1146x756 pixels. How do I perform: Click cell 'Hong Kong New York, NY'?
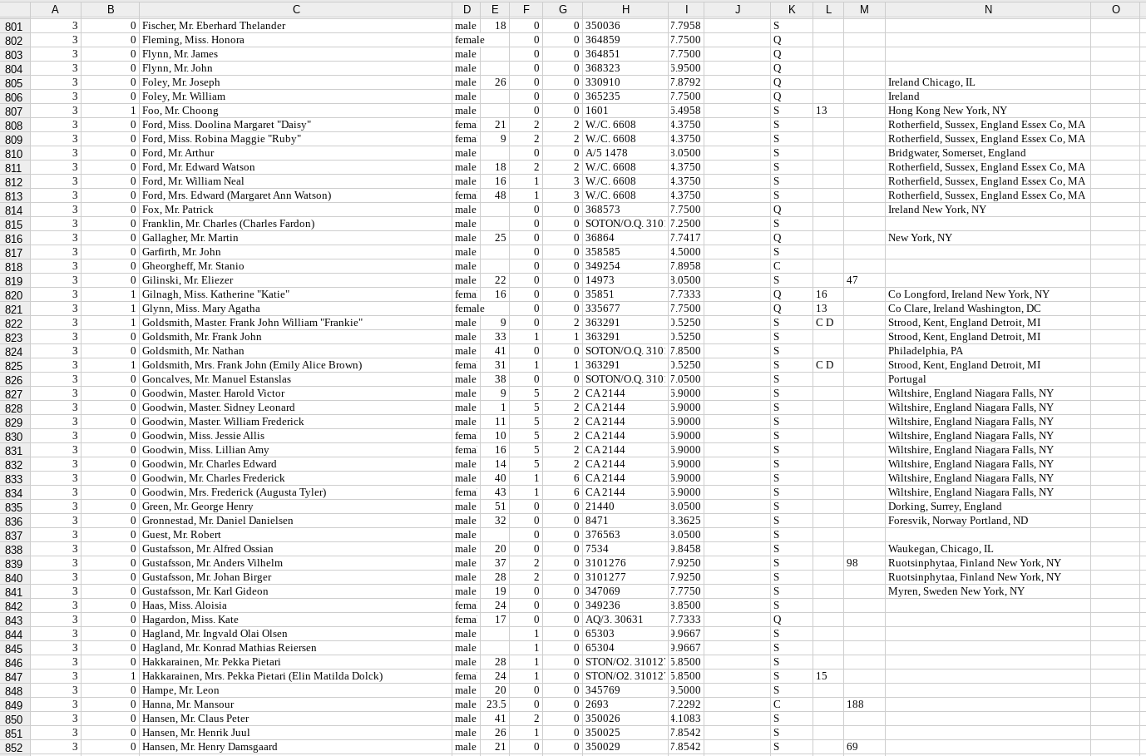coord(988,111)
